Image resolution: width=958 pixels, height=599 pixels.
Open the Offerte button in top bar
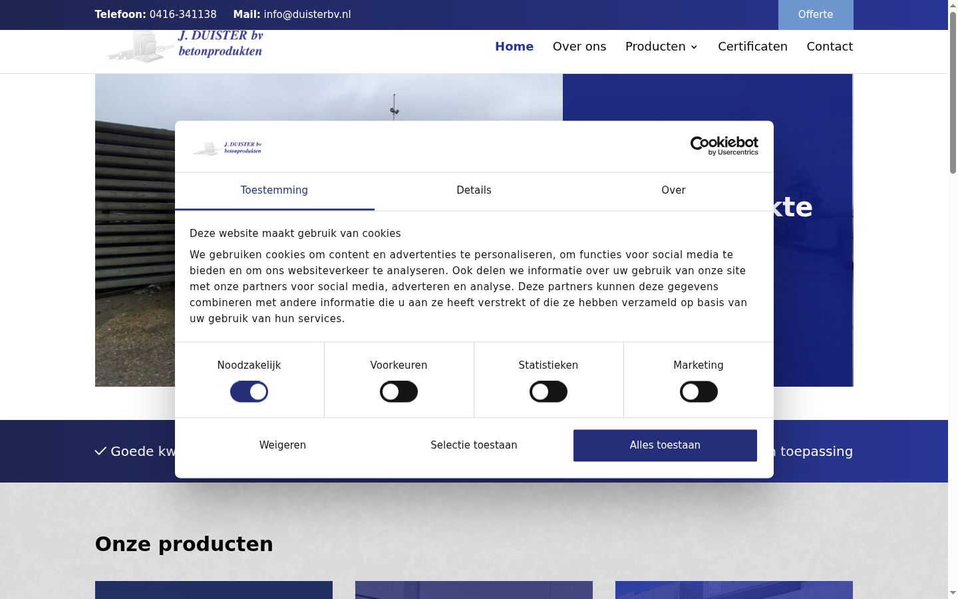click(816, 15)
